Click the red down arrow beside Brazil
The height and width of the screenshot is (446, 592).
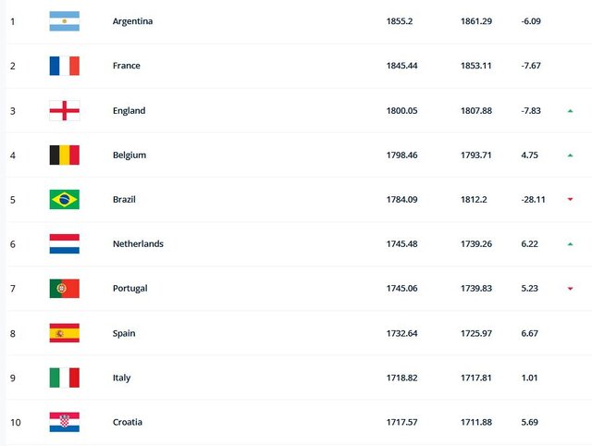click(x=571, y=200)
